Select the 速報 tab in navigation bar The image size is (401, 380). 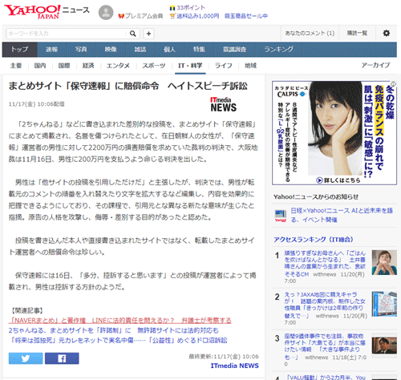pyautogui.click(x=51, y=50)
